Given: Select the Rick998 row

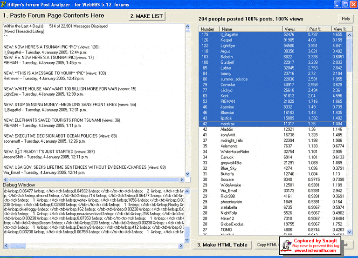Looking at the screenshot, I should [273, 196].
